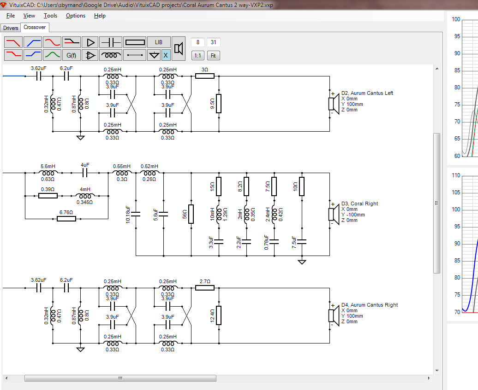Edit the grid field showing 31
This screenshot has width=478, height=390.
tap(213, 42)
